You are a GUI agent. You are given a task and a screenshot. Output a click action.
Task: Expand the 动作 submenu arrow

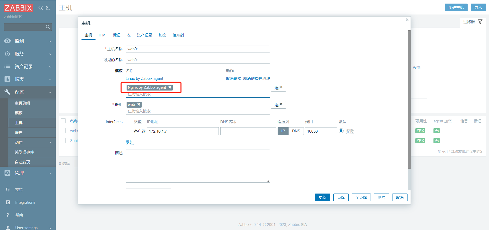(x=50, y=142)
